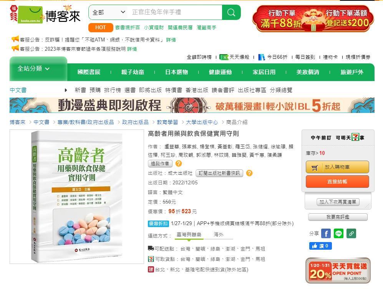Screen dimensions: 383x292
Task: Click the orange 直接結帳 button
Action: click(337, 182)
